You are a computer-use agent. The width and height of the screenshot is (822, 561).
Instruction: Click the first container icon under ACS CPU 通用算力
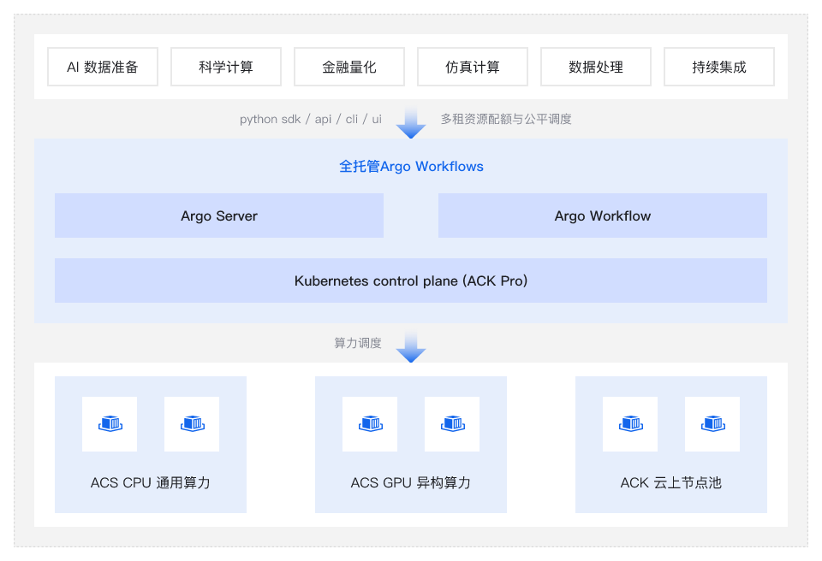(x=109, y=423)
